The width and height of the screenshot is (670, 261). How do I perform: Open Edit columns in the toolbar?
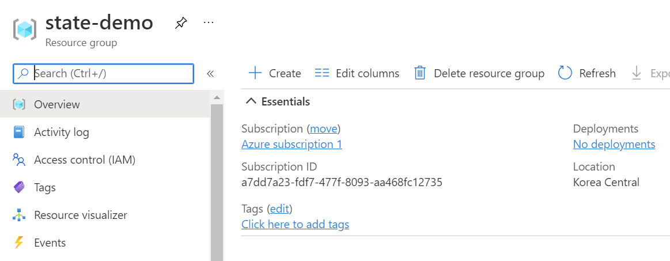(357, 73)
